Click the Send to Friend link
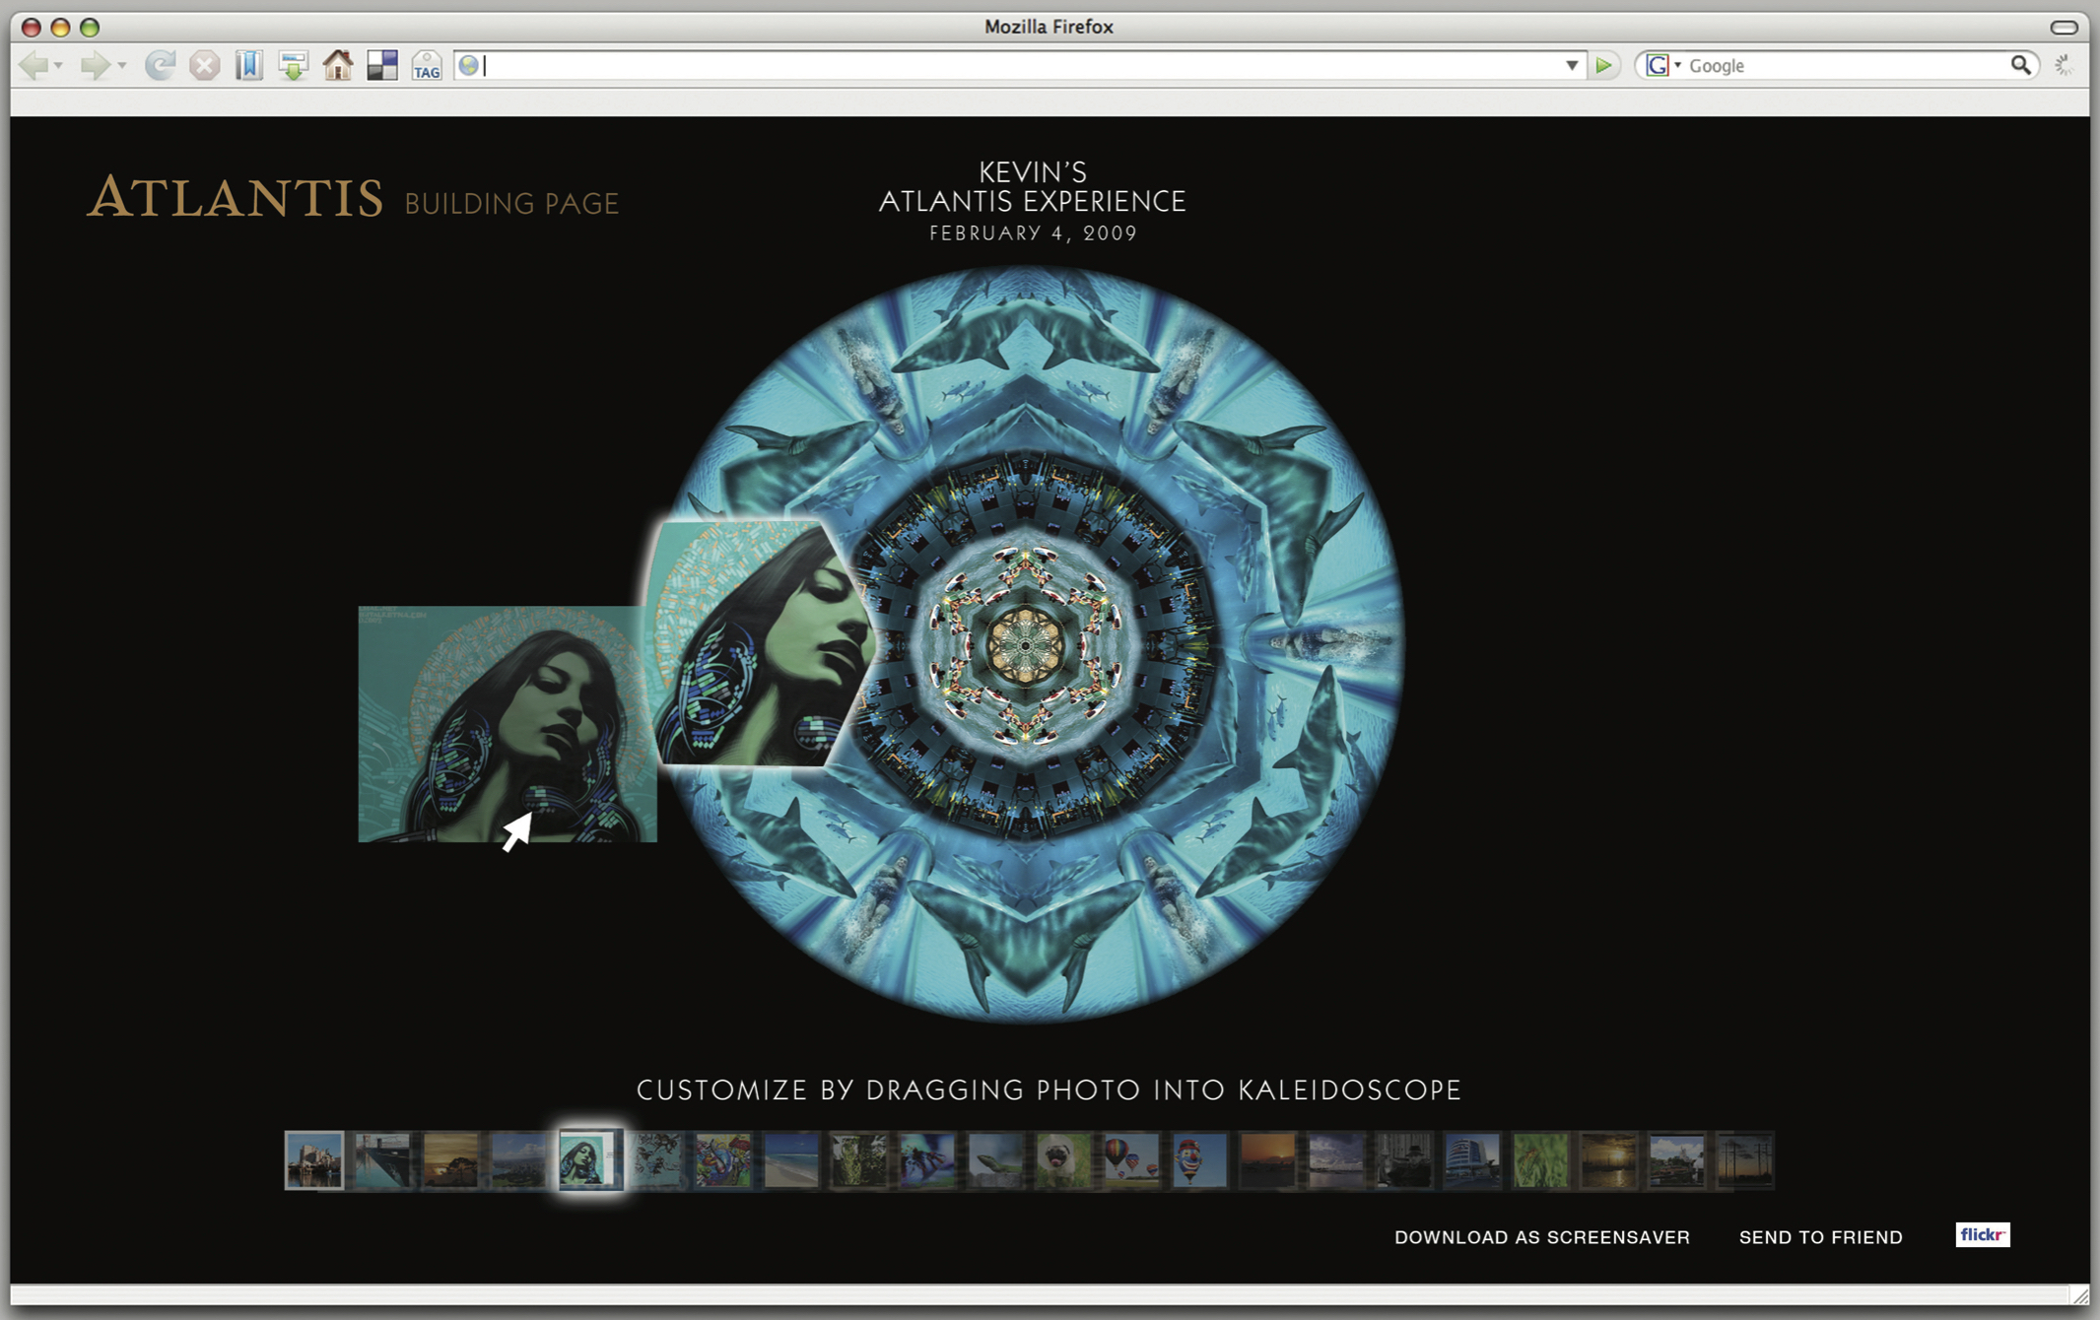2100x1320 pixels. [1820, 1237]
